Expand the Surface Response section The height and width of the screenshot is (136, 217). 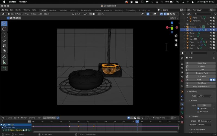click(197, 129)
